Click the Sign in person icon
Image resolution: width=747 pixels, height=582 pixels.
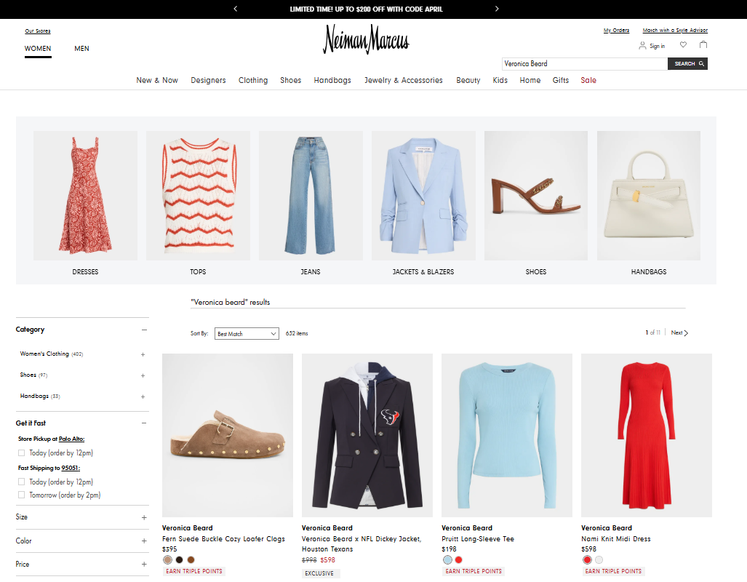642,46
